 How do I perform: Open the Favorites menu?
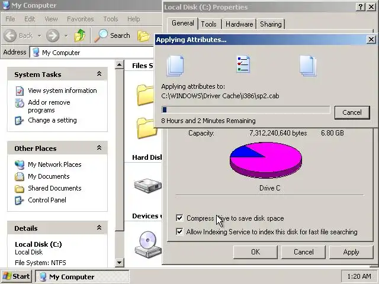click(x=81, y=19)
